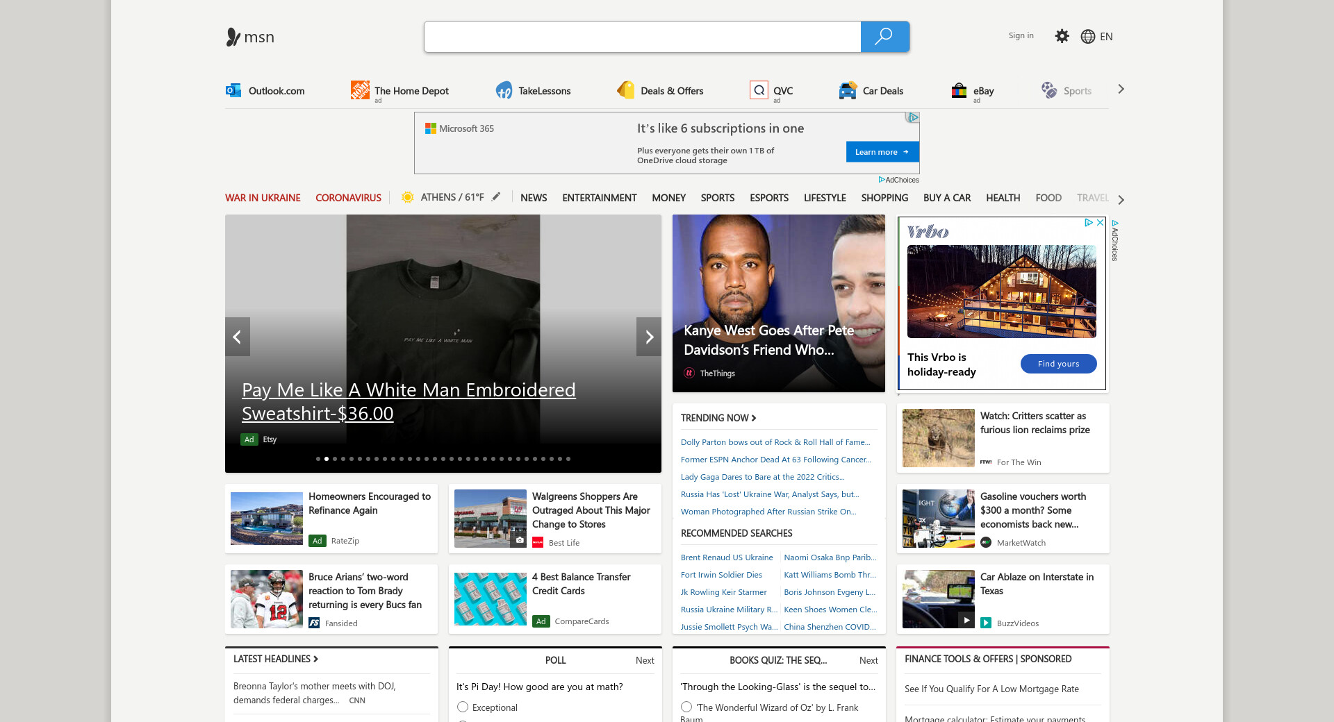
Task: Click the Car Deals shortcut icon
Action: 848,90
